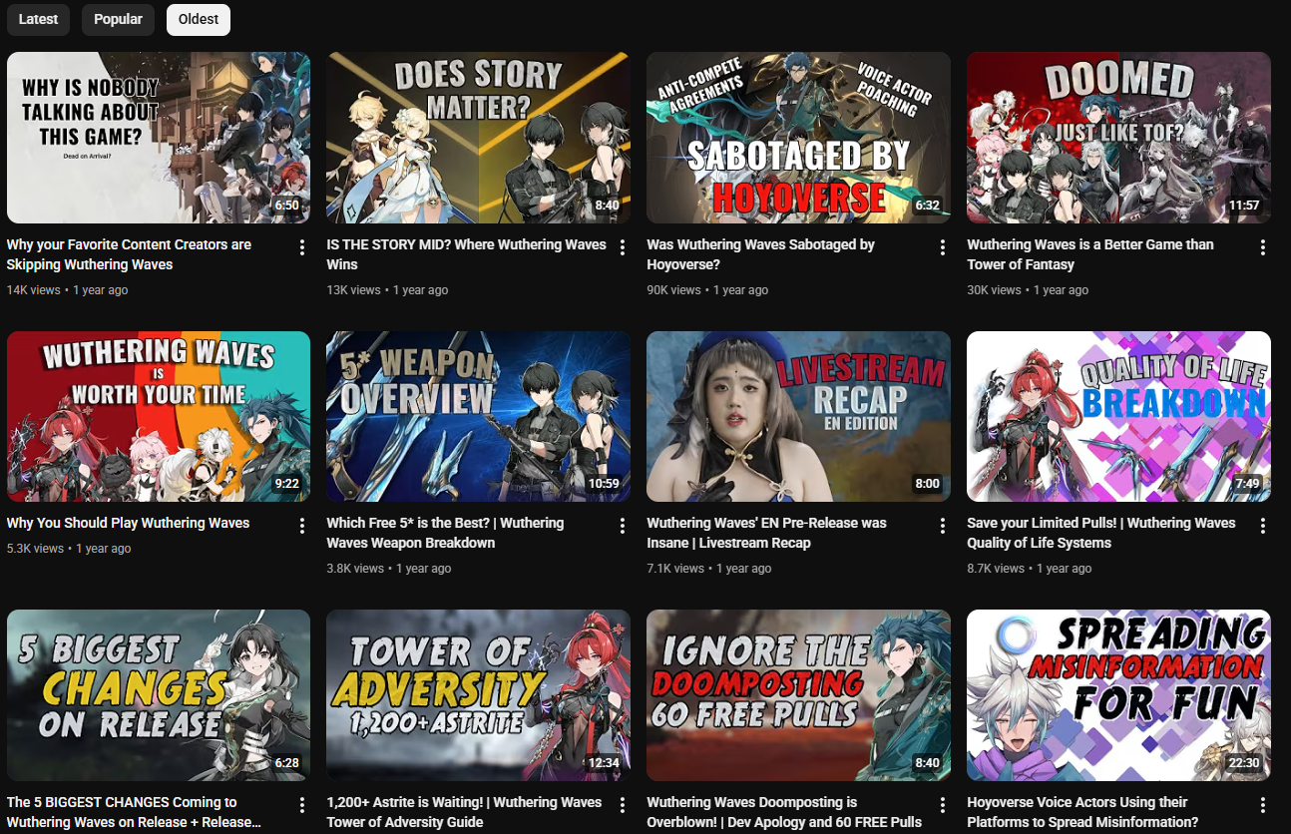Click the '3.8K views' text under Weapon Breakdown video

pyautogui.click(x=355, y=569)
